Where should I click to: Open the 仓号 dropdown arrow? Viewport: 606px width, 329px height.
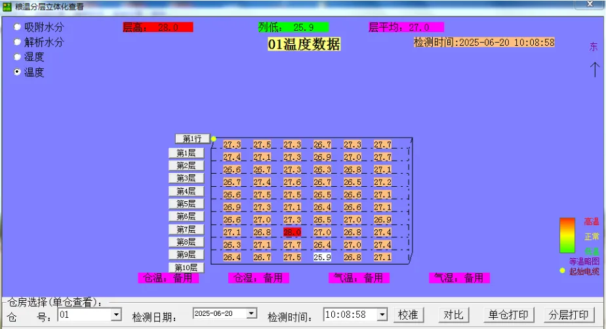tap(115, 315)
